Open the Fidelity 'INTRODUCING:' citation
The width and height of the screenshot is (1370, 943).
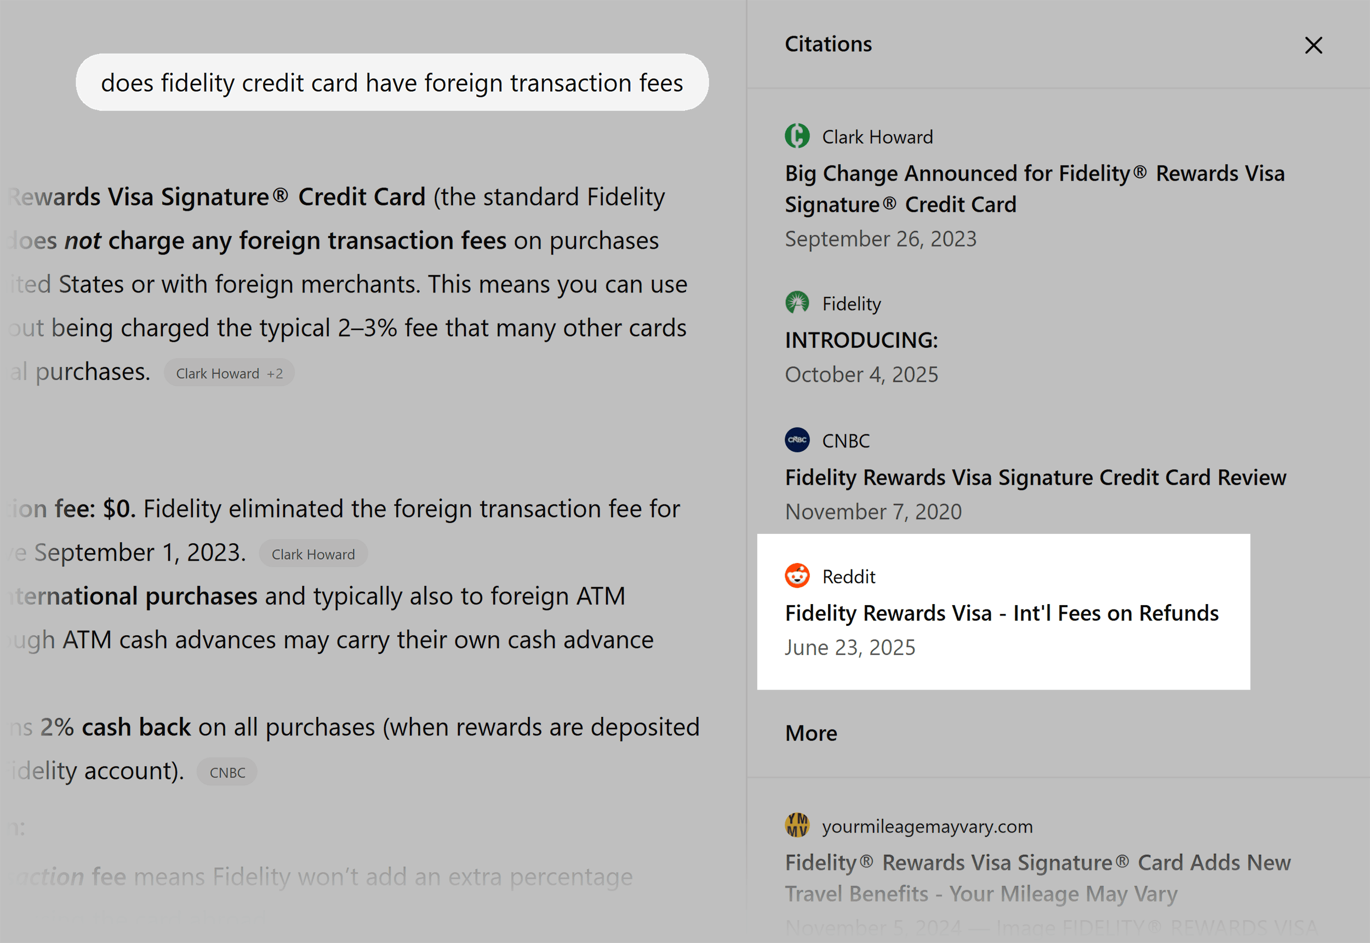861,339
